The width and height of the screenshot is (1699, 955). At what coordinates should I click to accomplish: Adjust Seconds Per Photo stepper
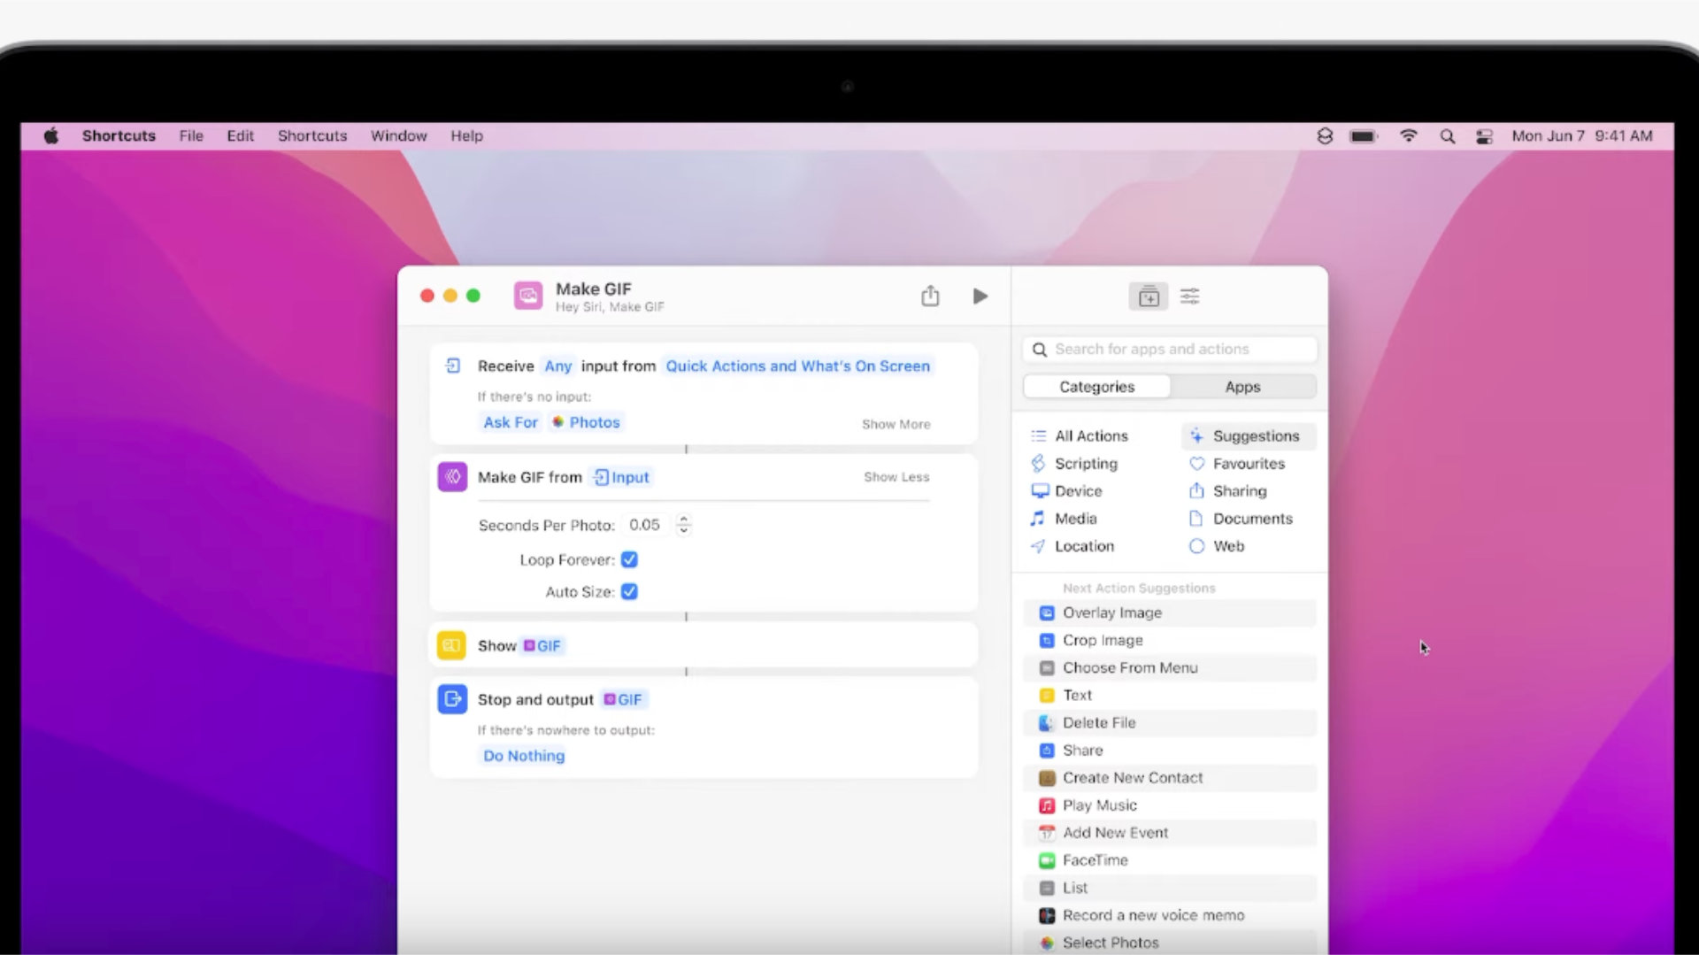click(683, 525)
